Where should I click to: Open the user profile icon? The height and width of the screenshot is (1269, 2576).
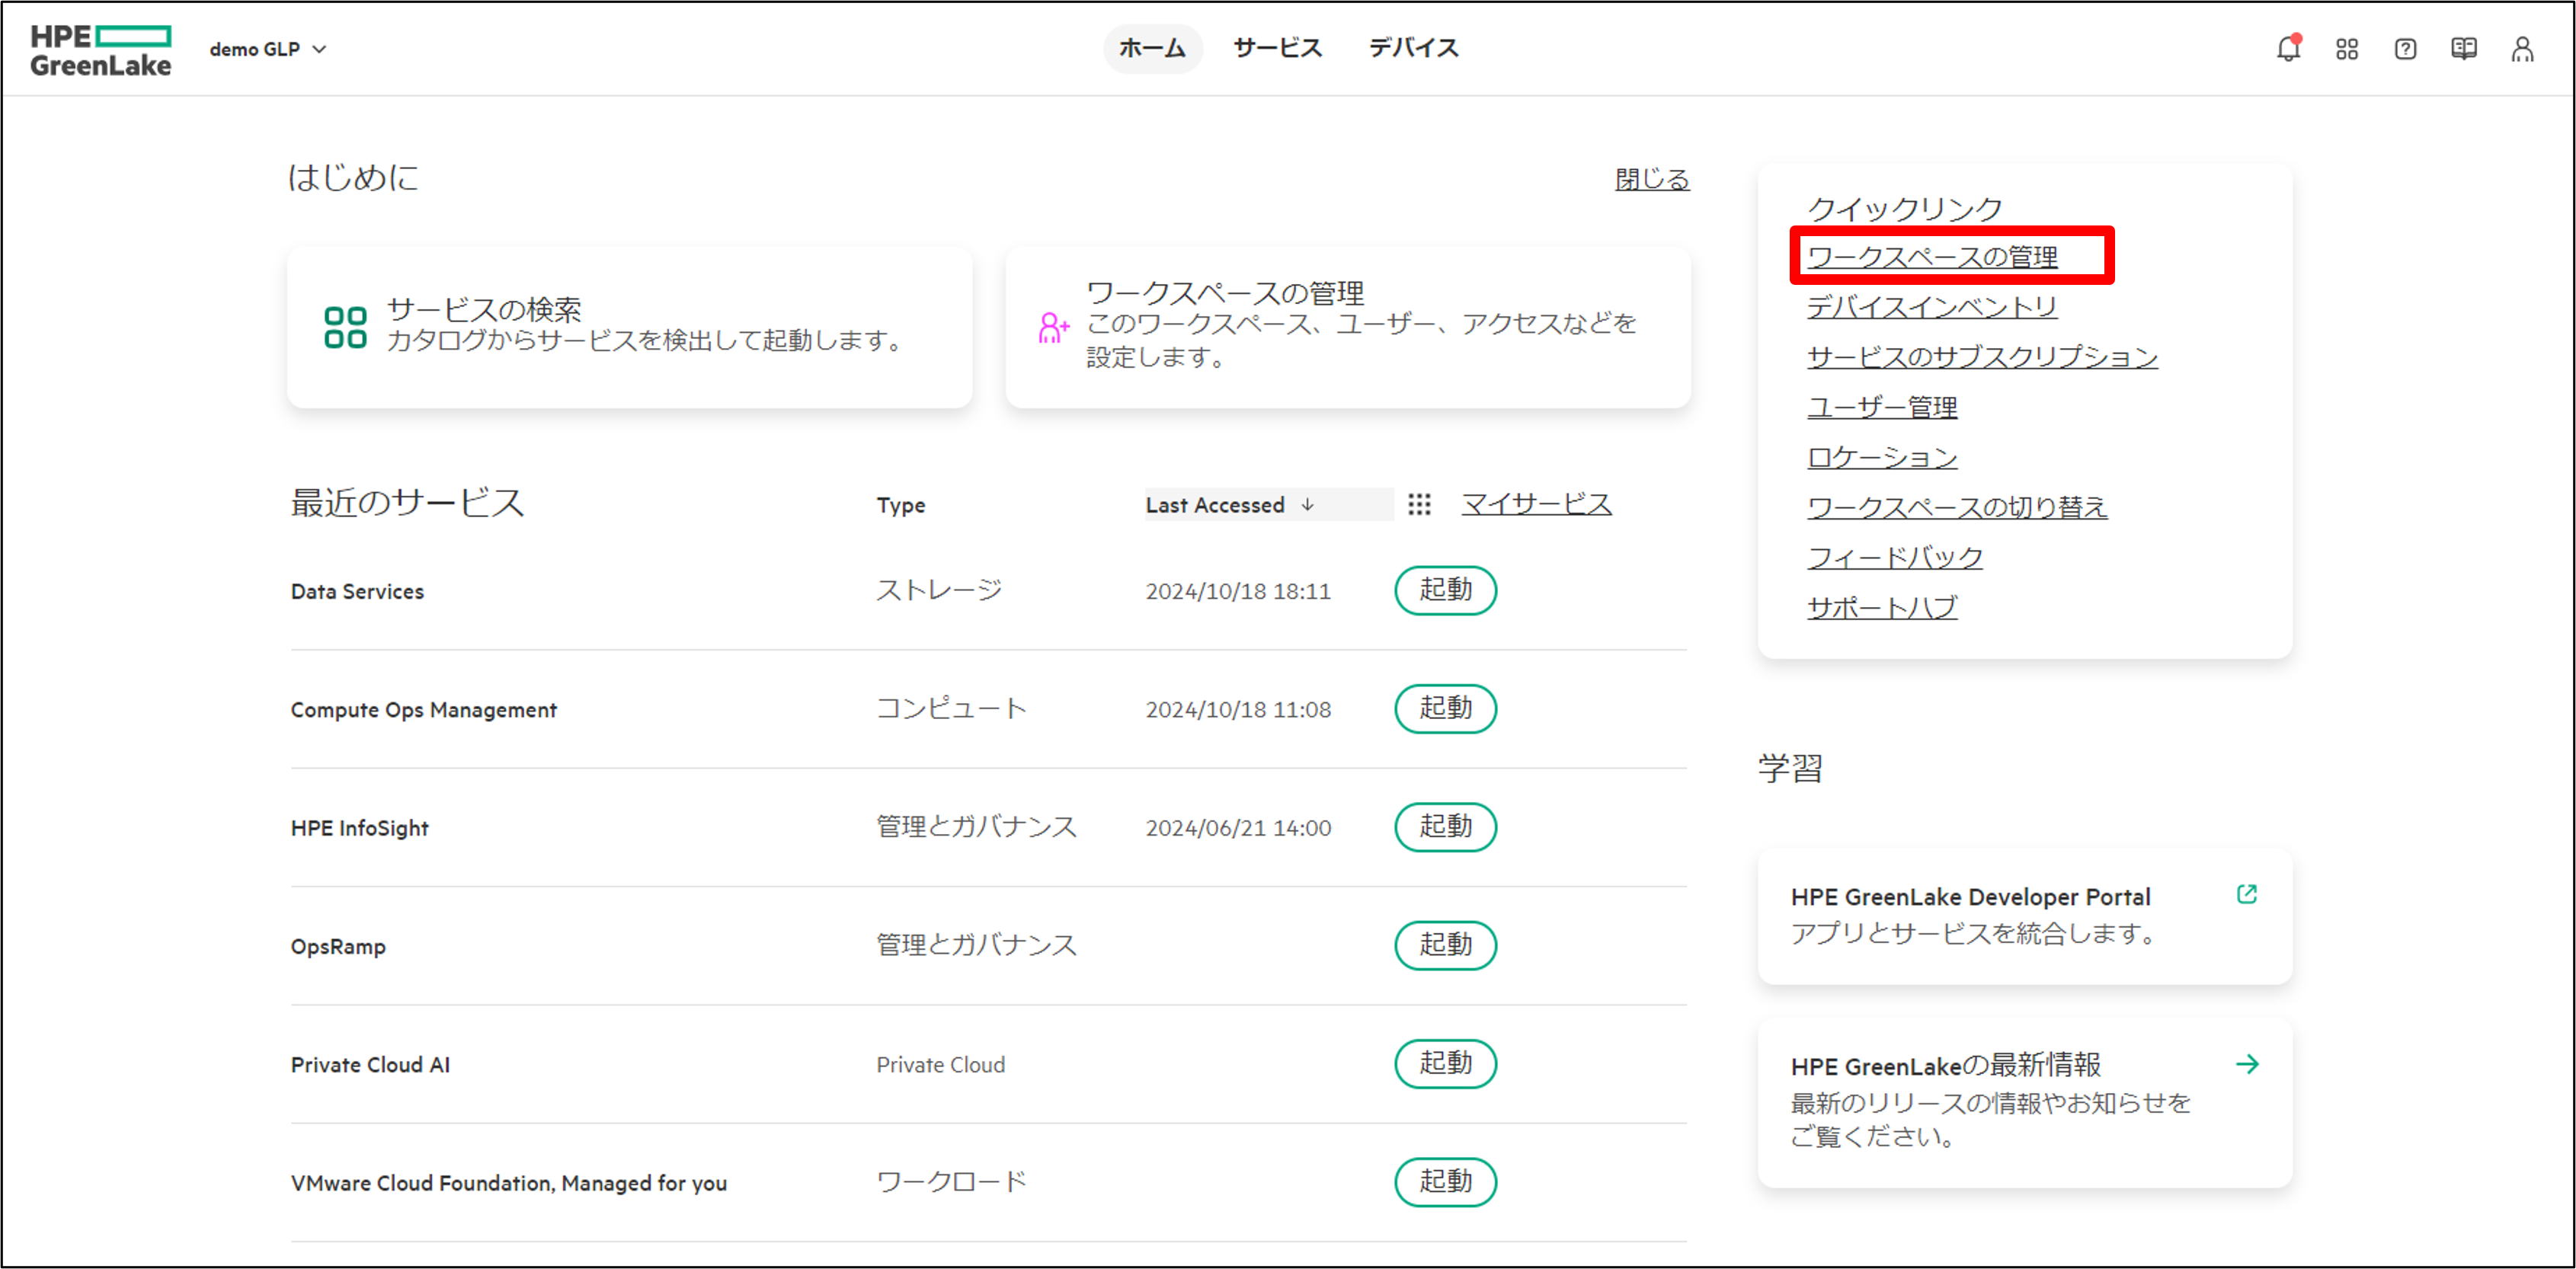(x=2522, y=49)
